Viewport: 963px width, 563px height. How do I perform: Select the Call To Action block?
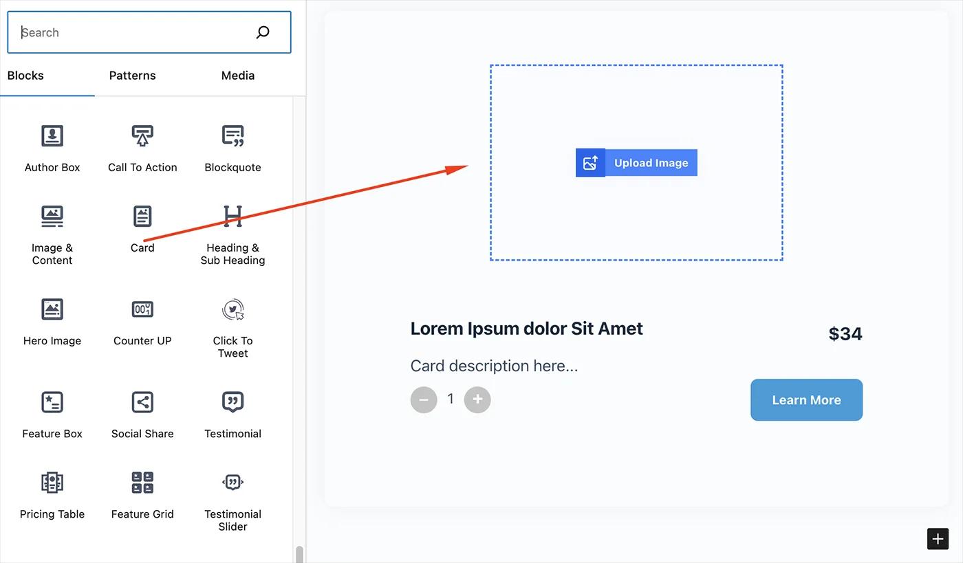coord(142,146)
